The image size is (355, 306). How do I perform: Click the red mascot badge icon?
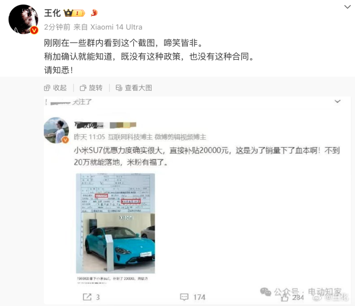coord(94,13)
